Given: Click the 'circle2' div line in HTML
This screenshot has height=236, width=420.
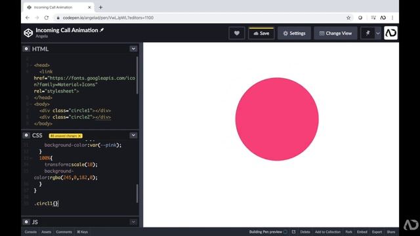Looking at the screenshot, I should [x=75, y=117].
